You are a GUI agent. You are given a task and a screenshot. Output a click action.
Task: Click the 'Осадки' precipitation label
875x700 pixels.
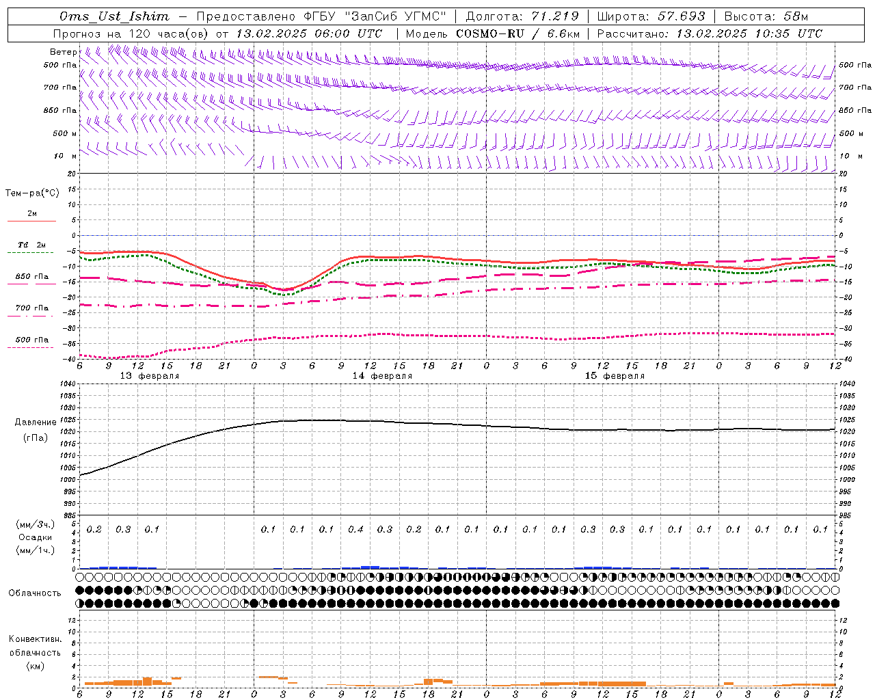coord(36,537)
